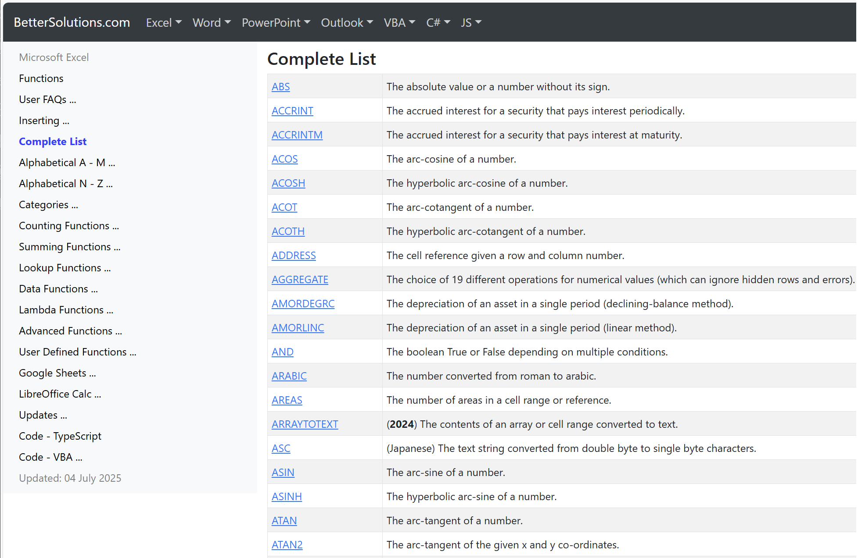Open Google Sheets sidebar item
Viewport: 858px width, 558px height.
click(57, 373)
